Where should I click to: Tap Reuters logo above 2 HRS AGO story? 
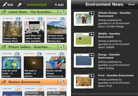(x=18, y=89)
